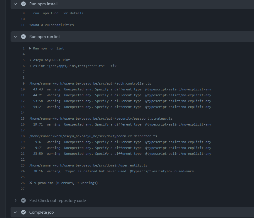The image size is (254, 218).
Task: Click the passport.strategy.ts file path line
Action: tap(101, 119)
